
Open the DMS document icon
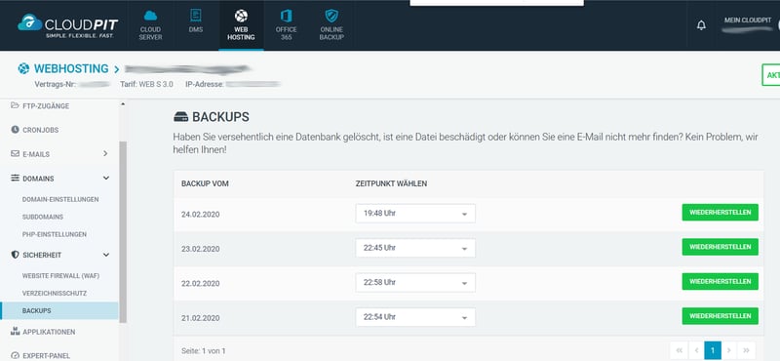coord(196,16)
